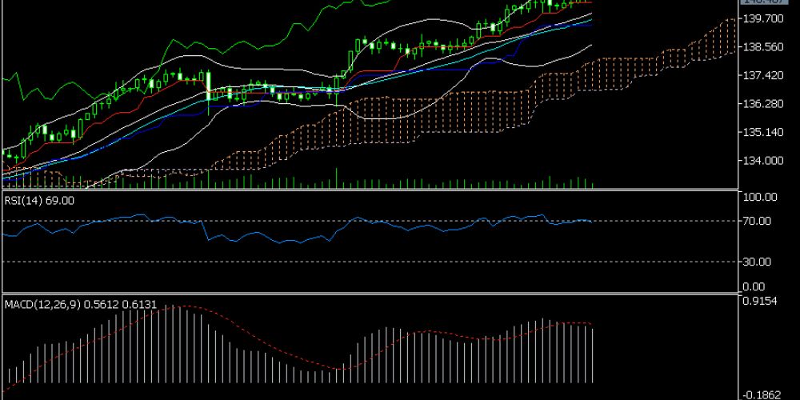
Task: Click the MACD -0.1862 scale label
Action: point(760,394)
